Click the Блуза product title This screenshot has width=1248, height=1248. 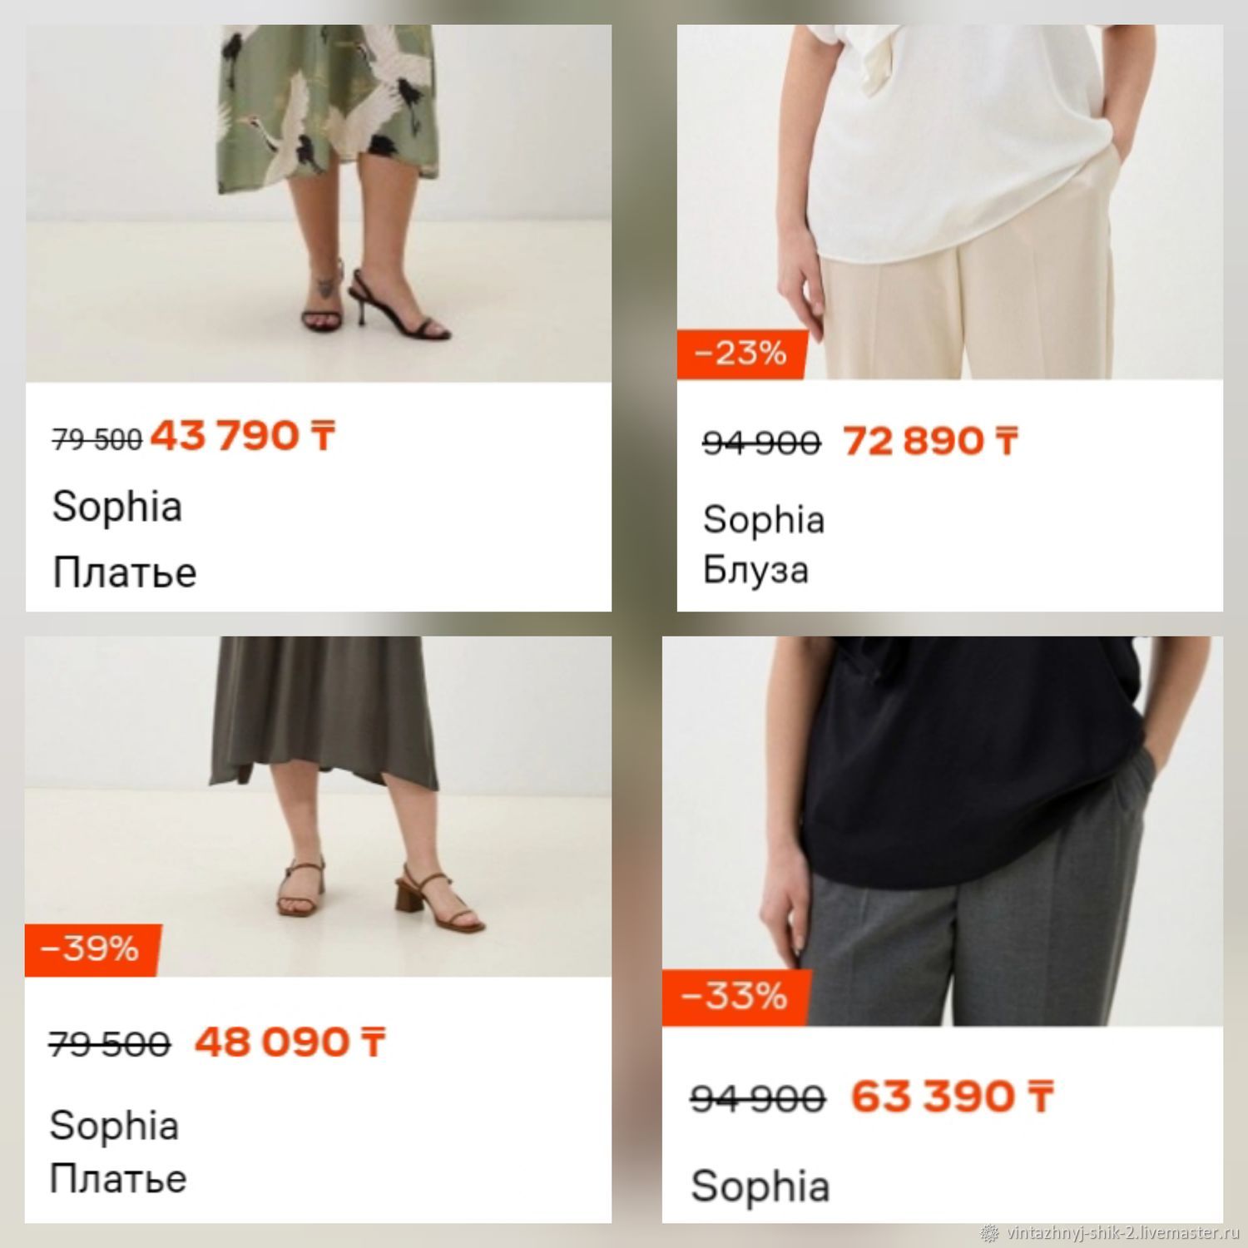point(755,571)
